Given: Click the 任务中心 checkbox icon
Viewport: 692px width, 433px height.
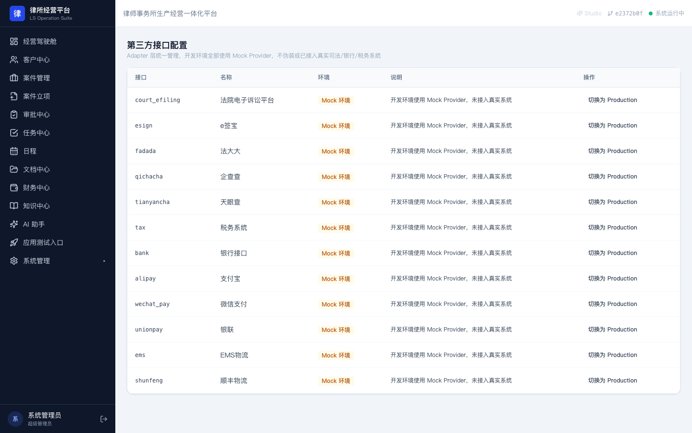Looking at the screenshot, I should click(x=14, y=133).
